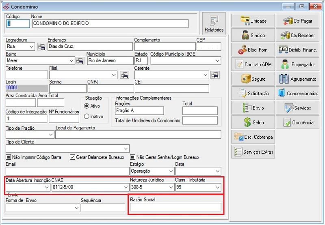This screenshot has height=225, width=325.
Task: Open the Serviços Extras module
Action: pos(253,152)
